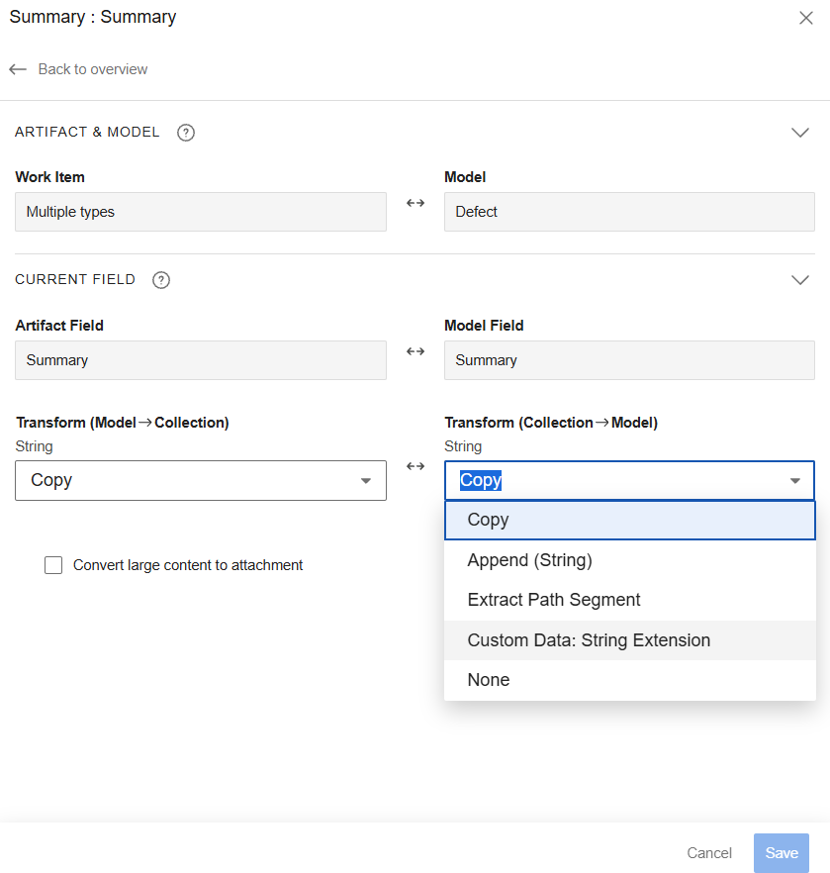830x873 pixels.
Task: Cancel the field configuration changes
Action: pos(709,853)
